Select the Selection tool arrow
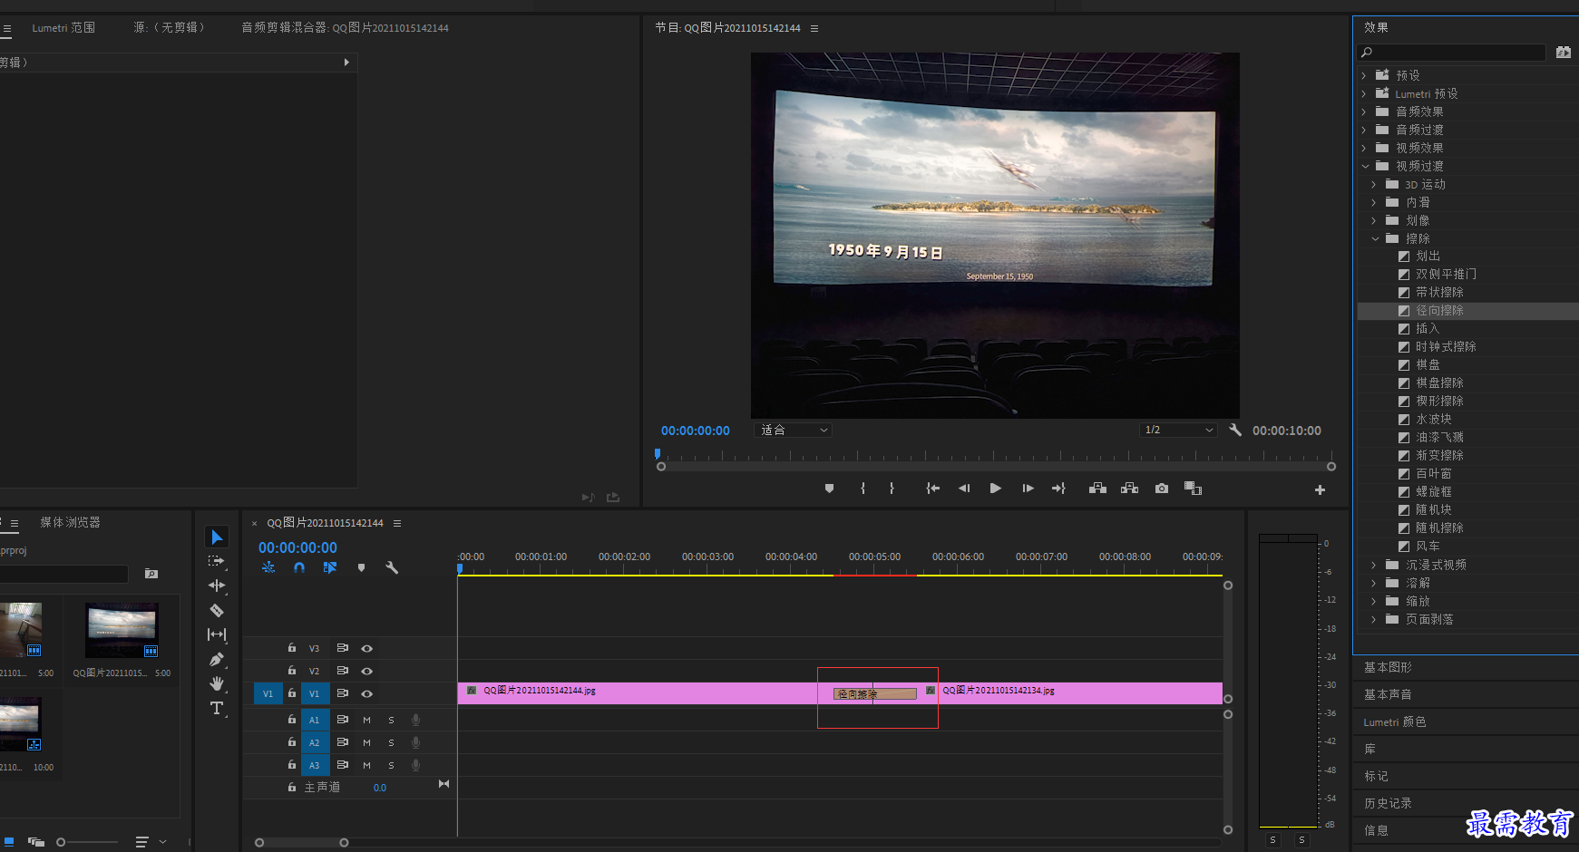The image size is (1579, 852). pyautogui.click(x=217, y=537)
